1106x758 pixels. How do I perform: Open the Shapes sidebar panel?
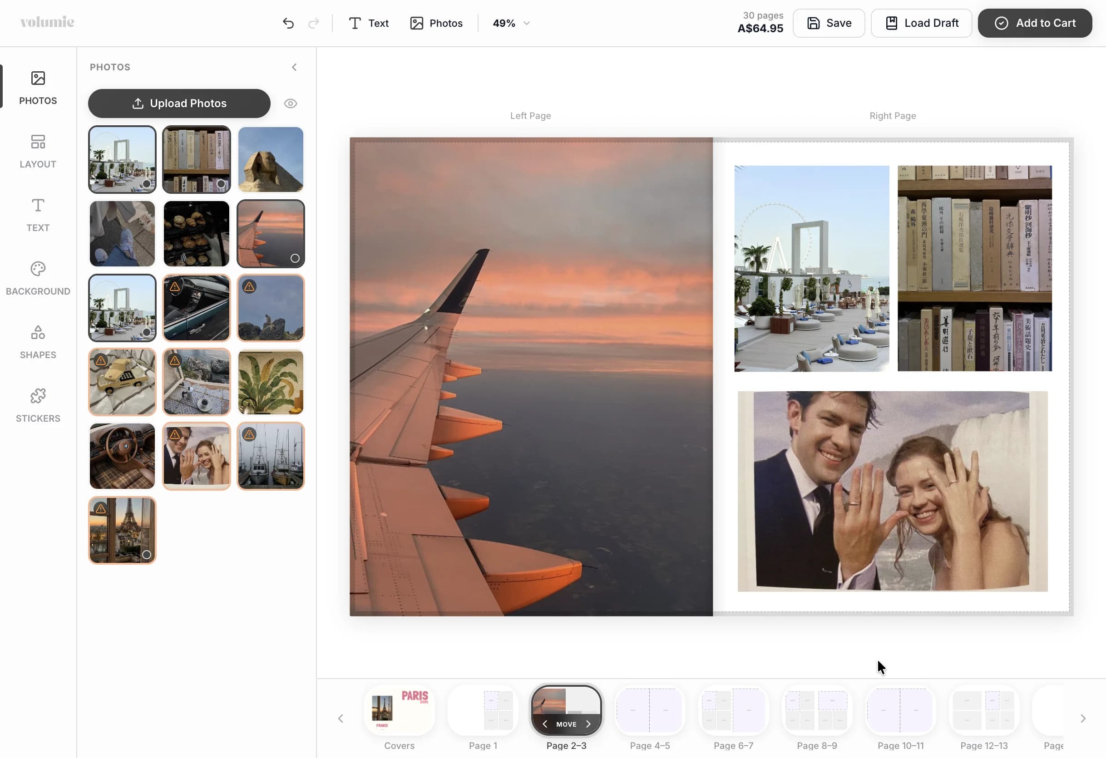tap(38, 342)
